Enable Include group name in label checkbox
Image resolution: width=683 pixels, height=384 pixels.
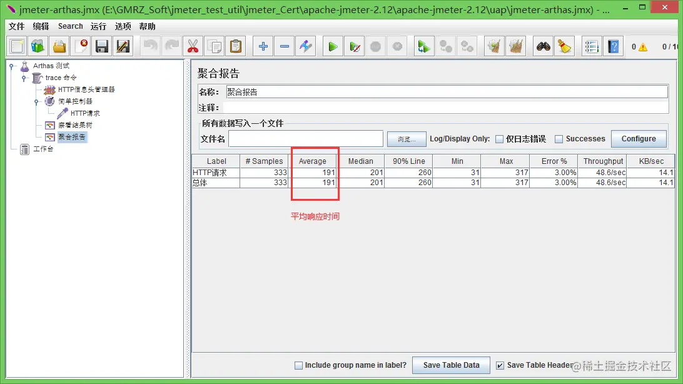[x=298, y=365]
